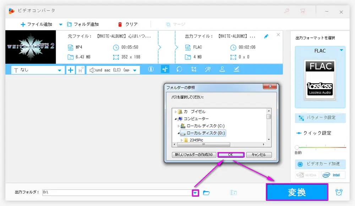Click ファイル追加 in the top toolbar
Screen dimensions: 355x206
pyautogui.click(x=37, y=24)
